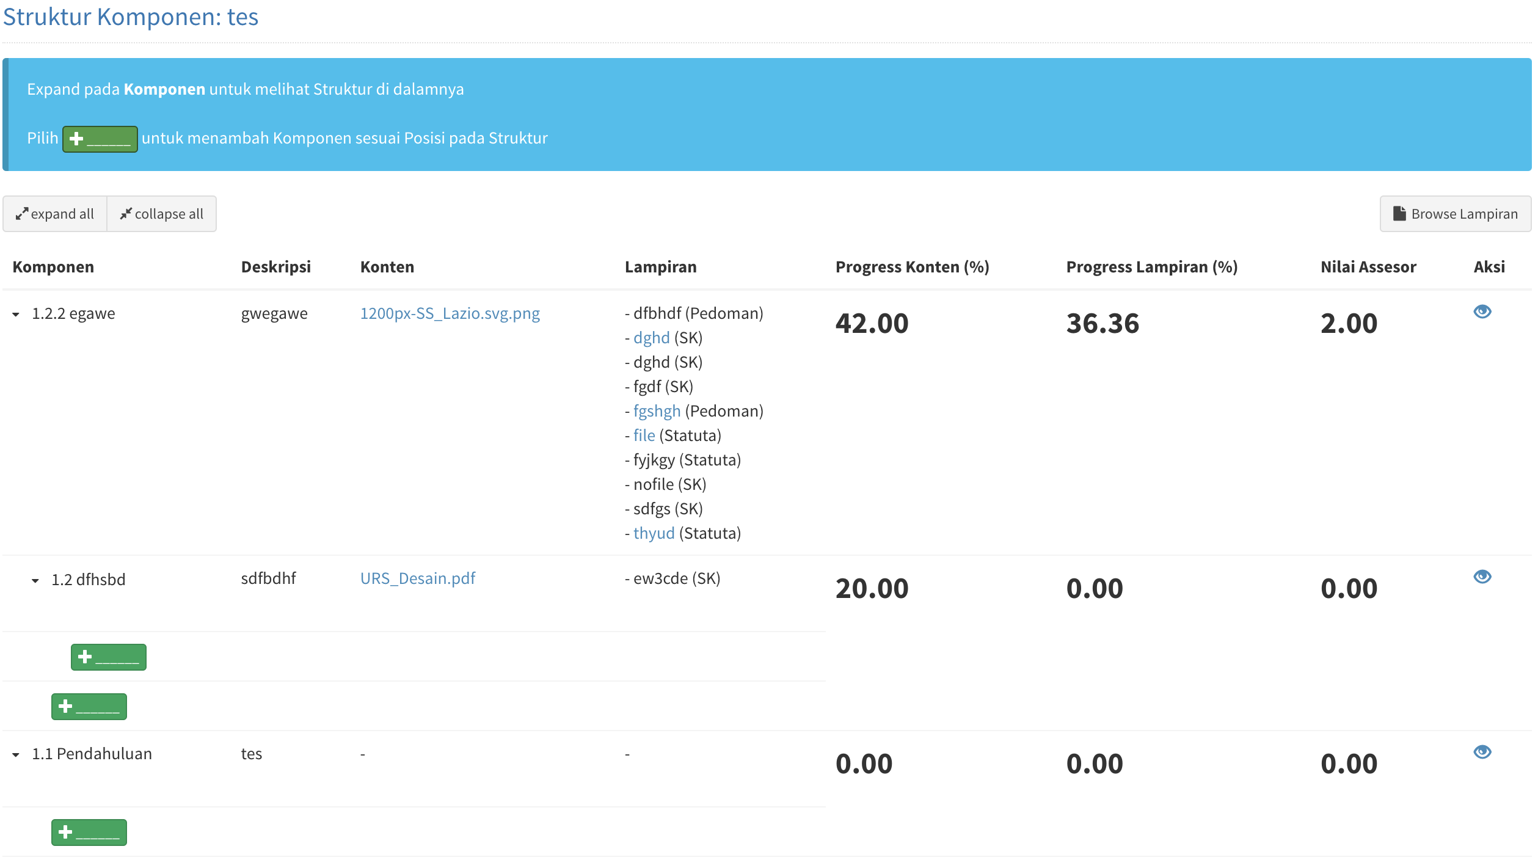
Task: Open the fgshgh Pedoman attachment link
Action: pyautogui.click(x=656, y=410)
